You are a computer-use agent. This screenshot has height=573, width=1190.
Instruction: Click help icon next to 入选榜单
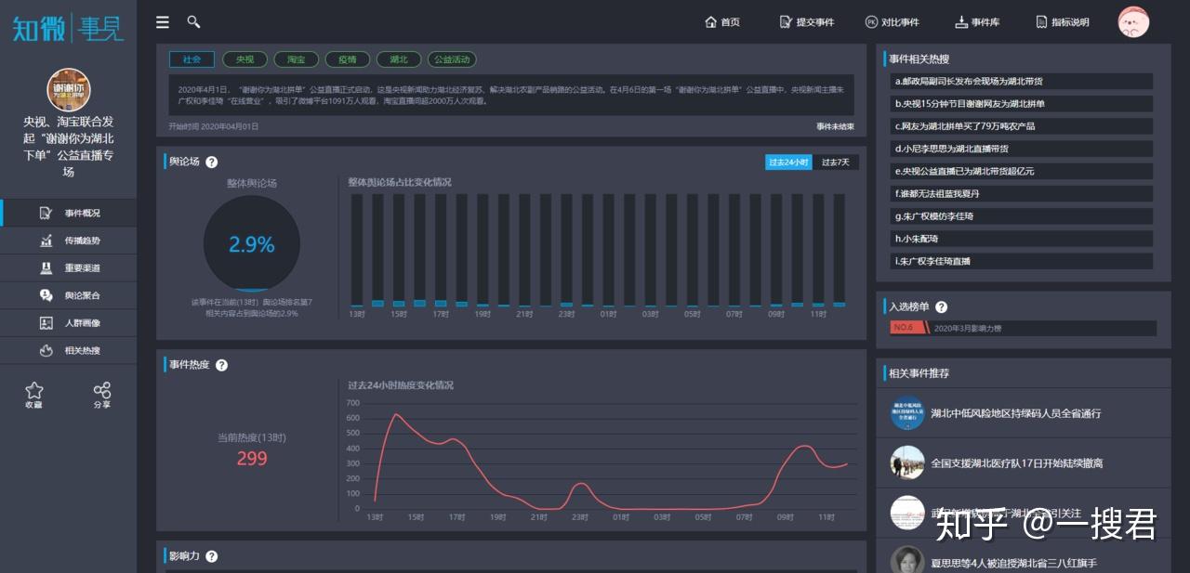(x=941, y=306)
